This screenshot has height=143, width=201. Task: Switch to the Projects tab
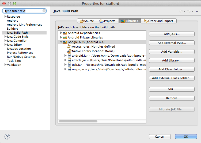coord(107,21)
